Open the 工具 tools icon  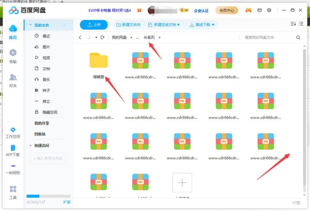[x=13, y=192]
